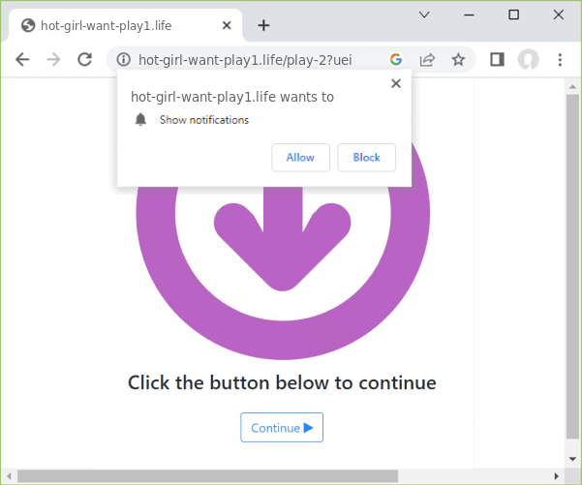Reload the current page
This screenshot has width=582, height=485.
pyautogui.click(x=84, y=59)
